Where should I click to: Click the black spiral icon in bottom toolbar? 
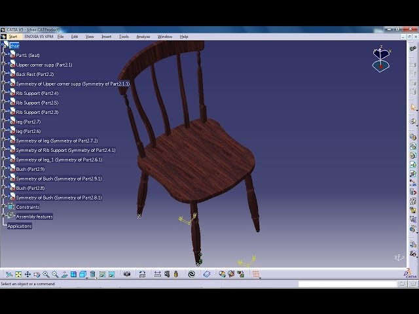pyautogui.click(x=191, y=274)
